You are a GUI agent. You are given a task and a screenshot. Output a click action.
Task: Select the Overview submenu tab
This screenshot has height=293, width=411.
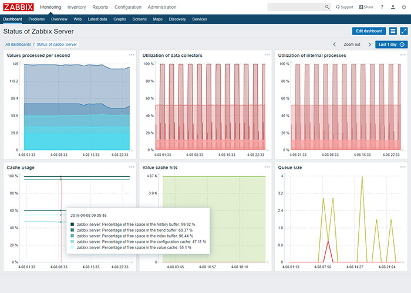point(59,19)
